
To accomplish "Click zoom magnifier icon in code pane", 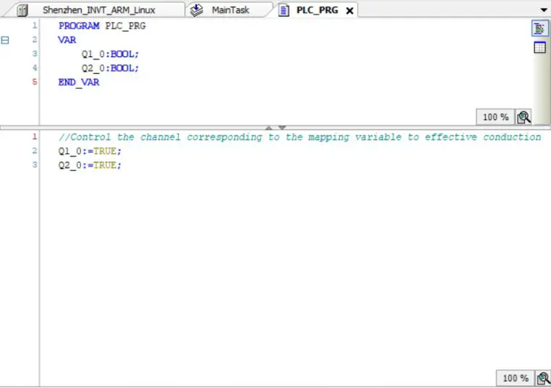I will pyautogui.click(x=543, y=378).
